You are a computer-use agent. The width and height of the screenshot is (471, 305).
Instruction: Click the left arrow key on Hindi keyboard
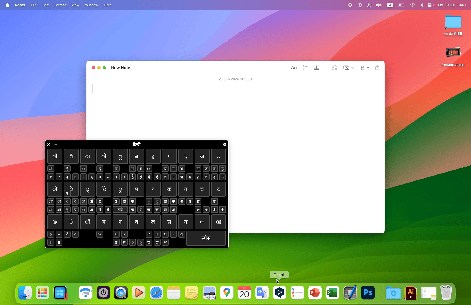click(x=198, y=210)
